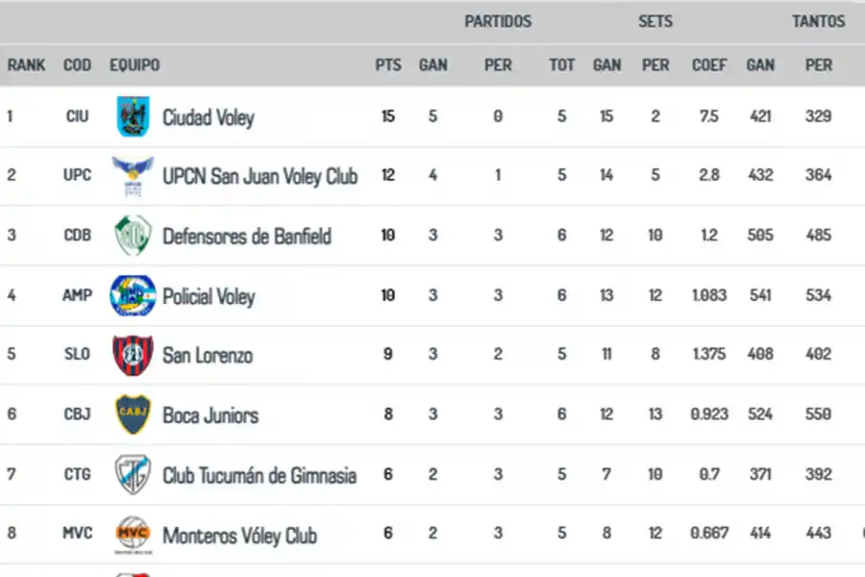Screen dimensions: 865x577
Task: Open the Boca Juniors team name link
Action: [x=210, y=415]
